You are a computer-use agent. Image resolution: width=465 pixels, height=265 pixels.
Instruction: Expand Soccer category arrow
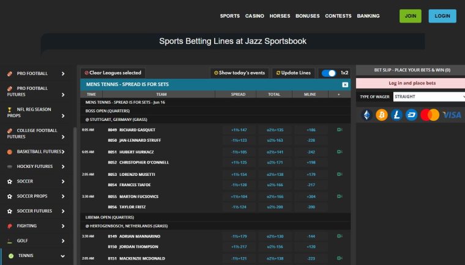click(63, 181)
